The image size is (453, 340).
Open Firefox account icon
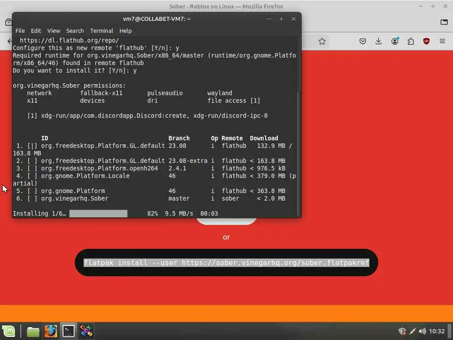coord(395,41)
